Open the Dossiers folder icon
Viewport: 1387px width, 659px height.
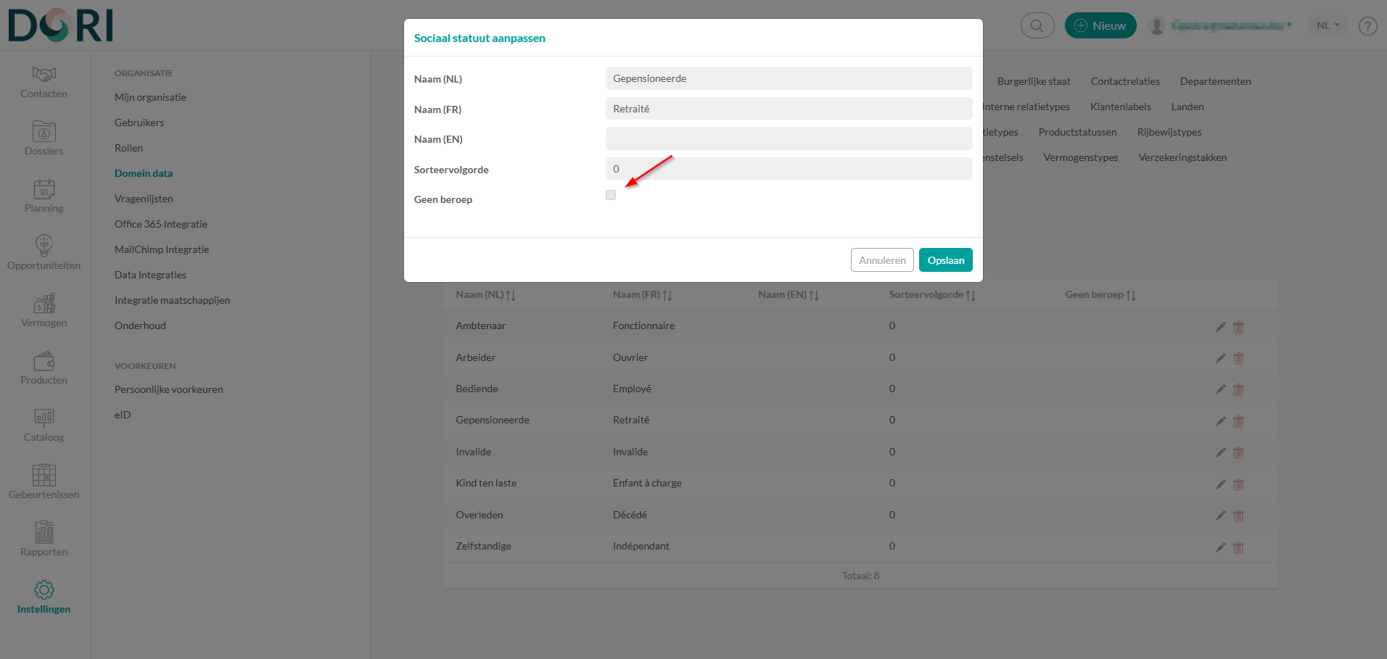(x=44, y=132)
